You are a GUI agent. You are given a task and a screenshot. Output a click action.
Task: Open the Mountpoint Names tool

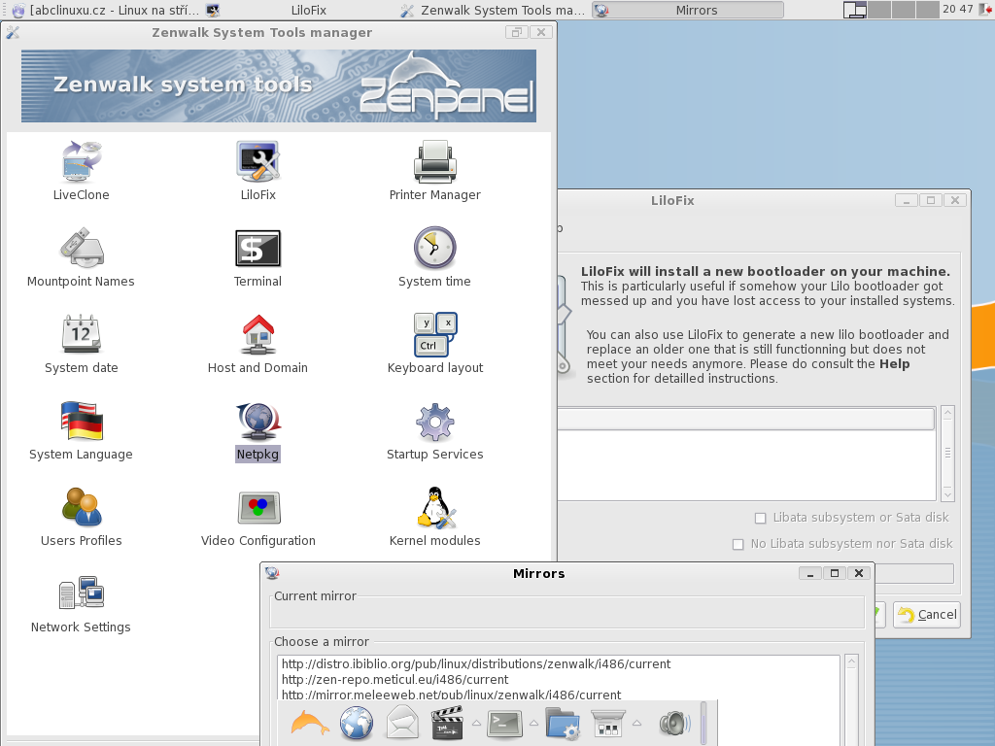click(x=82, y=256)
